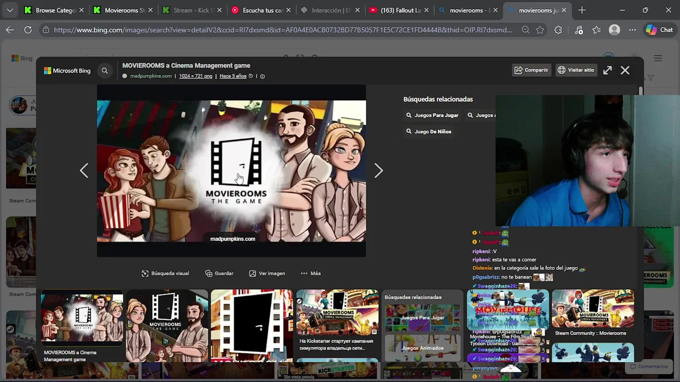Reload the page with the refresh icon
The width and height of the screenshot is (680, 382).
click(28, 30)
